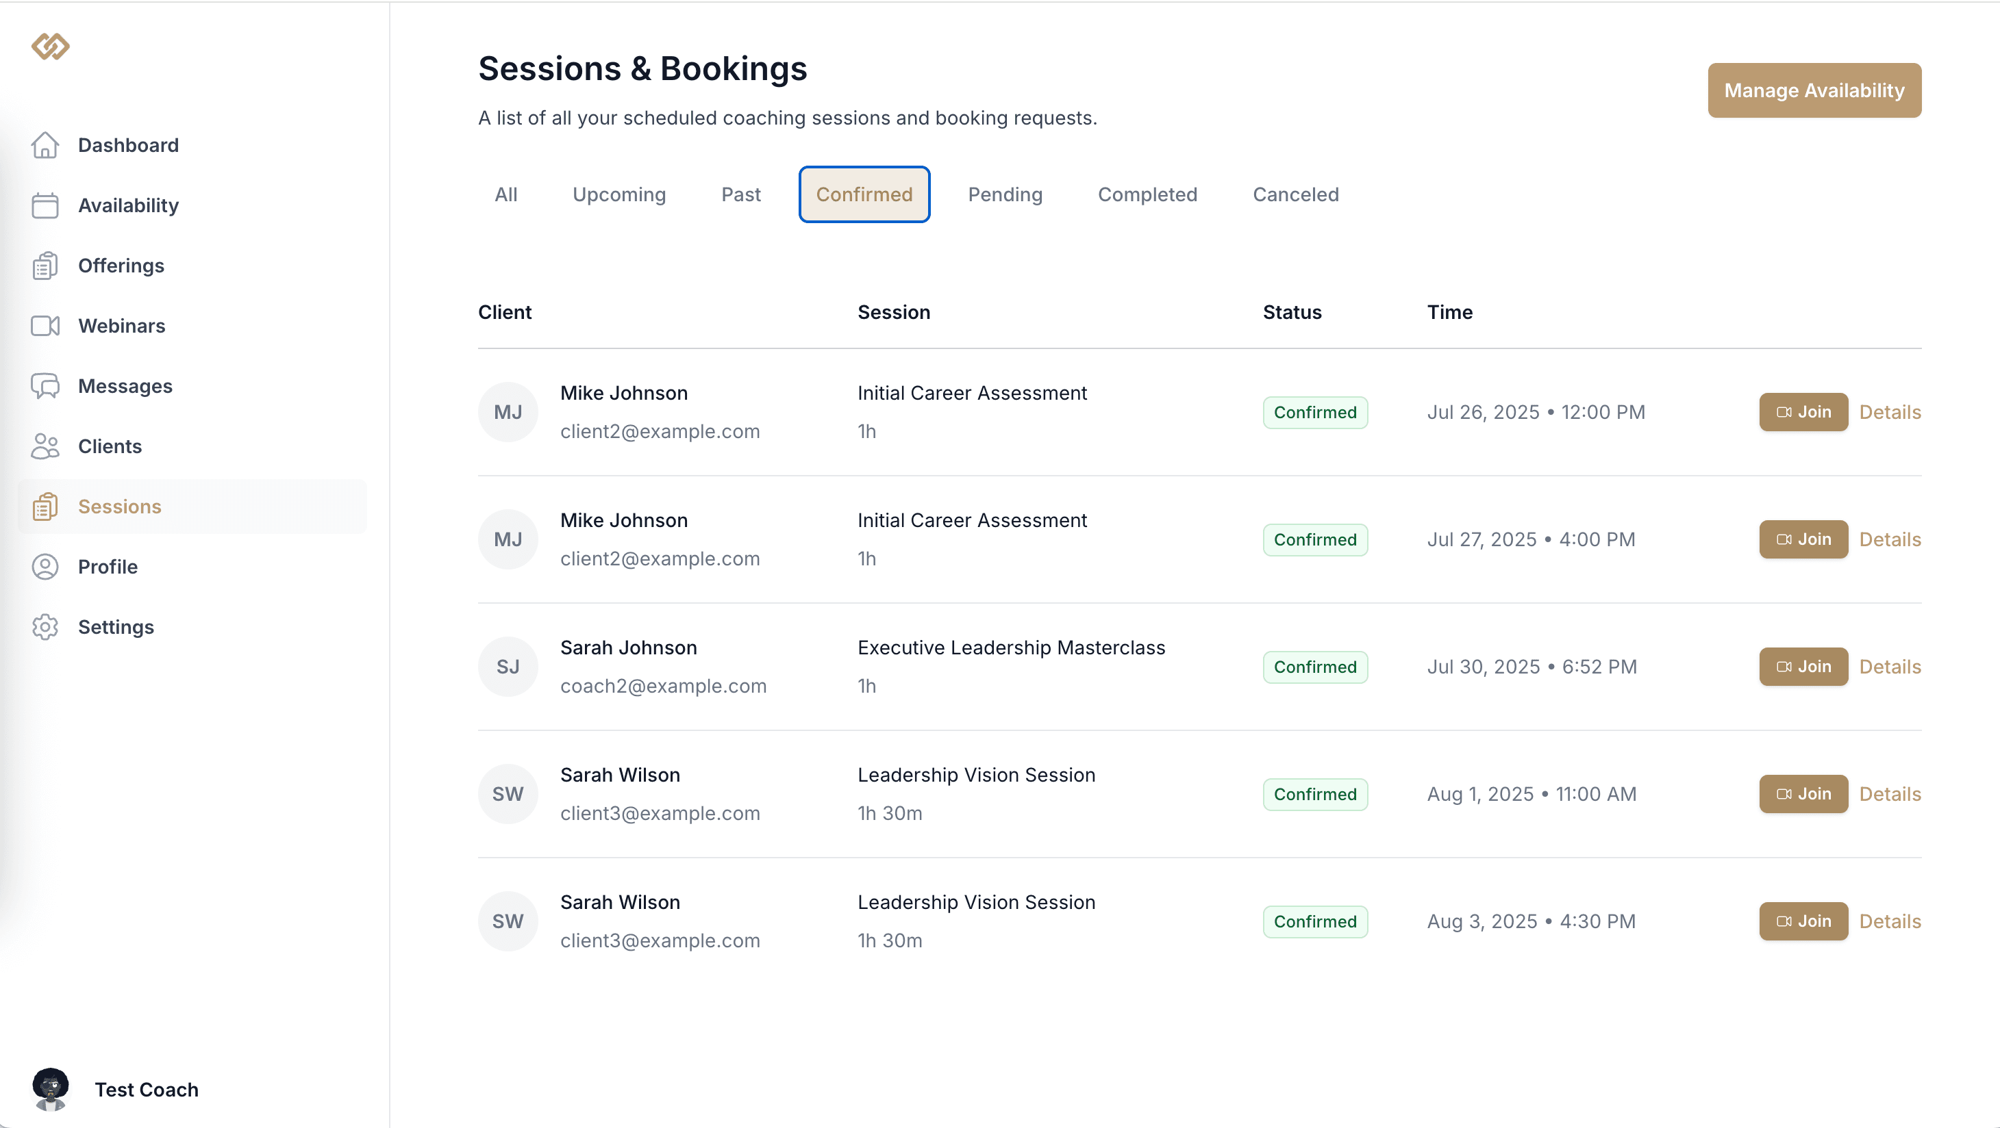Screen dimensions: 2000x1128
Task: Open the Settings gear icon
Action: pos(45,627)
